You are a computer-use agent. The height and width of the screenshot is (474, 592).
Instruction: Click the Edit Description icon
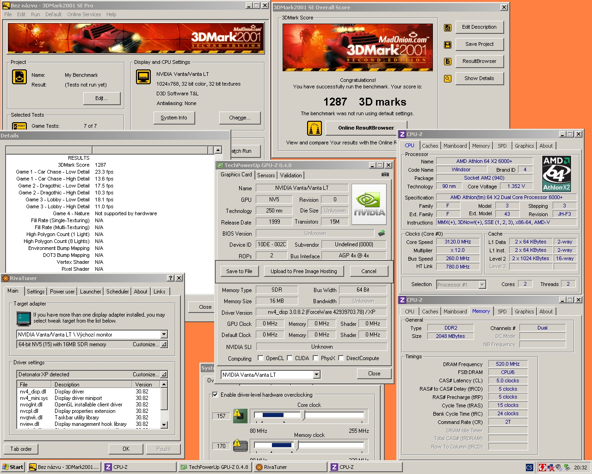448,28
